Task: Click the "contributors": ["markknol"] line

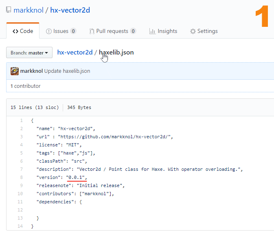Action: point(75,194)
